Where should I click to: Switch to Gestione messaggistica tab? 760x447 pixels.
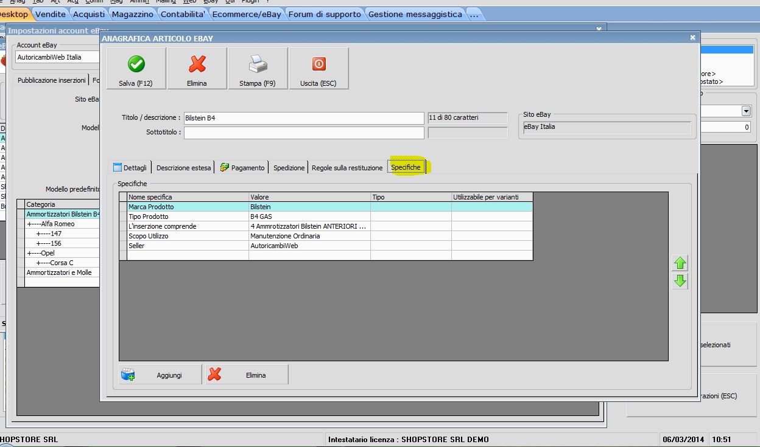click(415, 14)
